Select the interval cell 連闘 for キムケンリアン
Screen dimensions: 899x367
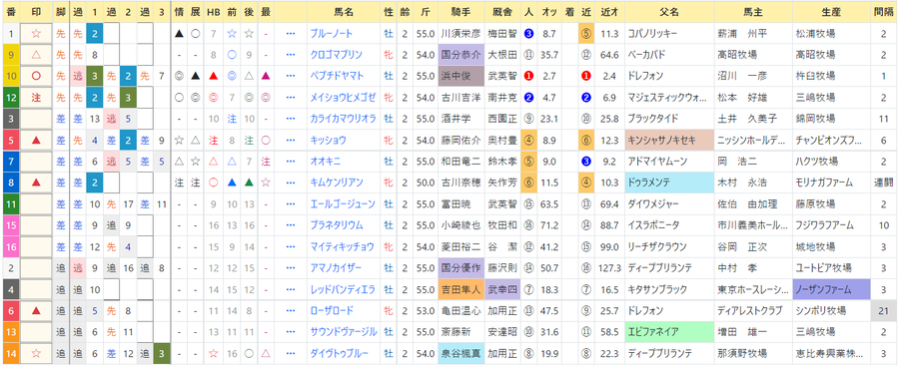883,183
